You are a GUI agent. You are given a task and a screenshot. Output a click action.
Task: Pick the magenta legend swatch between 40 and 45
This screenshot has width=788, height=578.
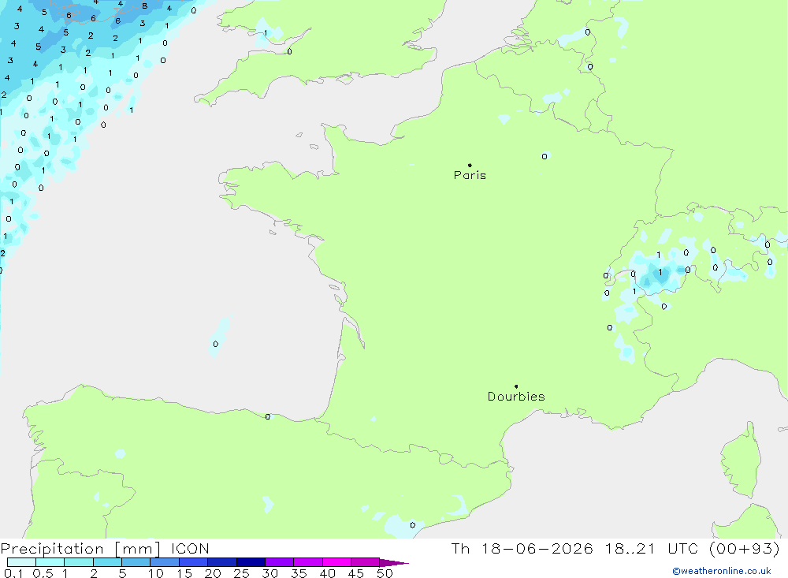tap(336, 562)
